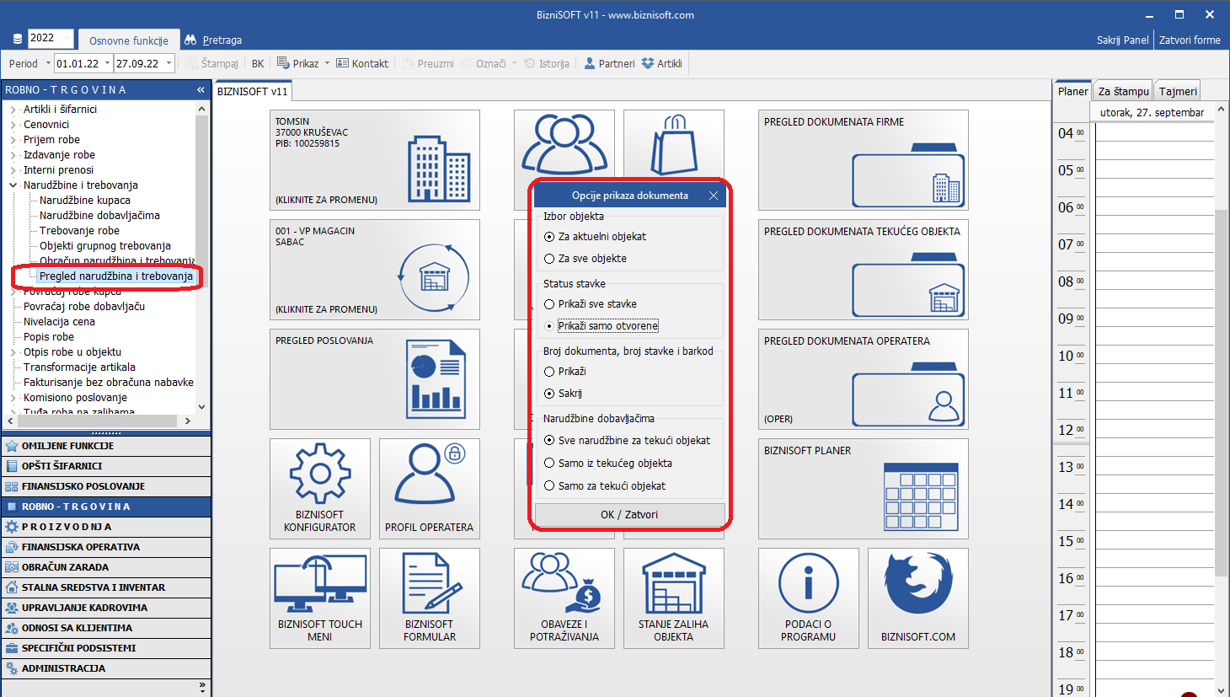This screenshot has height=697, width=1230.
Task: Click the 'OK / Zatvori' button
Action: (x=629, y=514)
